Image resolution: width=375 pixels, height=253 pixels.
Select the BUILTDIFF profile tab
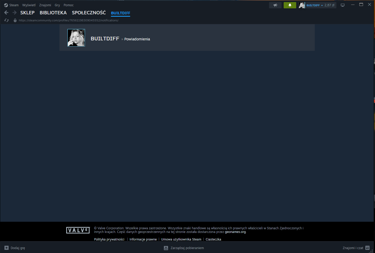click(121, 13)
